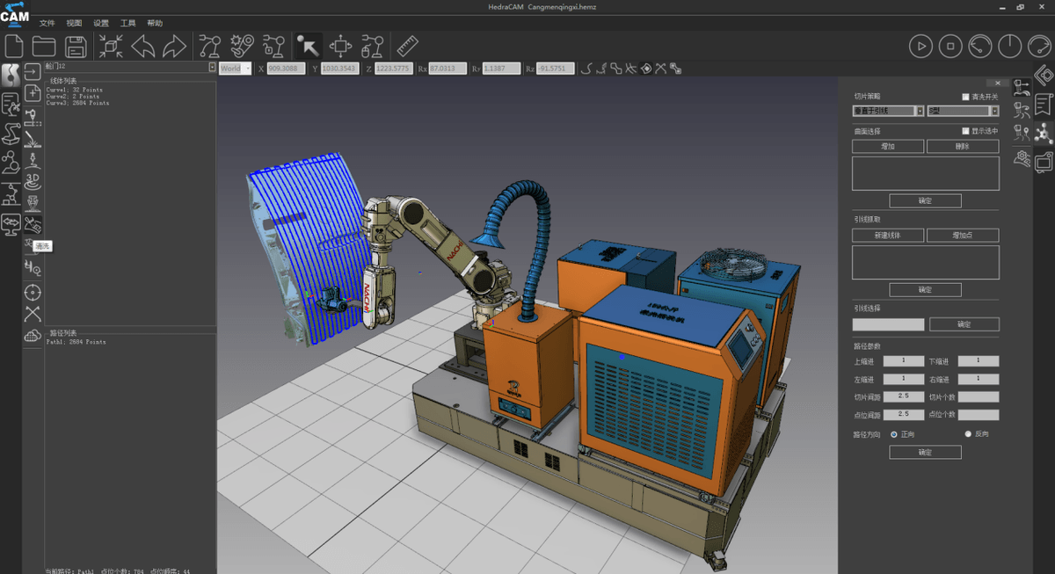This screenshot has width=1055, height=574.
Task: Open the 工具 menu
Action: [128, 23]
